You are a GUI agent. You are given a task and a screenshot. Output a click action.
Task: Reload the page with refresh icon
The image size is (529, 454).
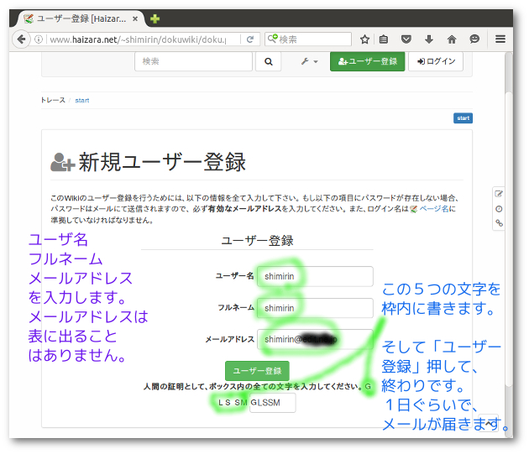[x=249, y=39]
